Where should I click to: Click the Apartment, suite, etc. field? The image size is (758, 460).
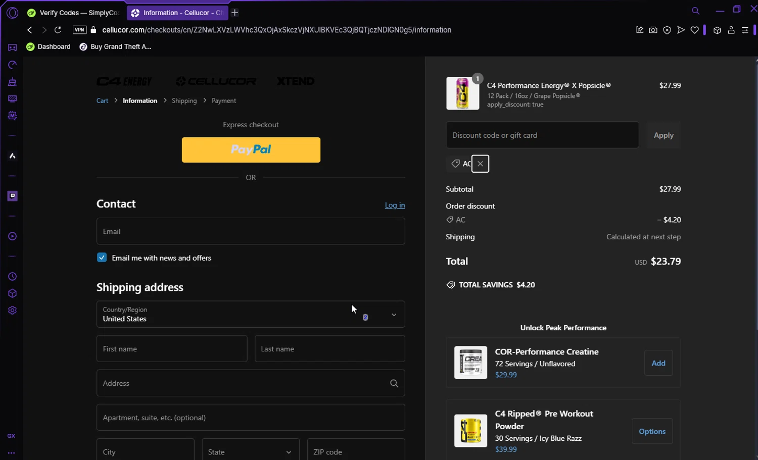[x=251, y=418]
